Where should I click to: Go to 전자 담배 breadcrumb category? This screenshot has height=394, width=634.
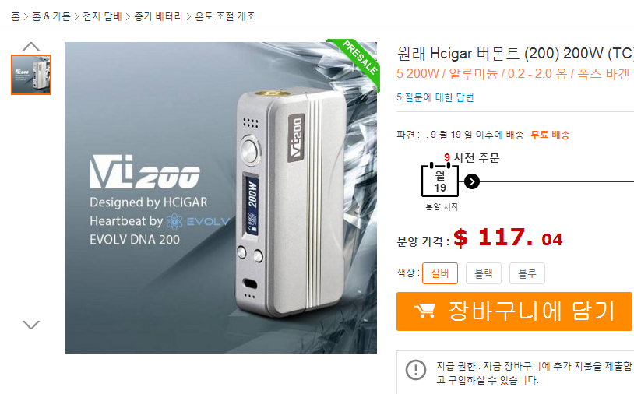(x=102, y=16)
